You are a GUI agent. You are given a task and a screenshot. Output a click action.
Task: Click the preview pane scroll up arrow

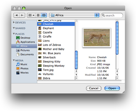coord(117,71)
